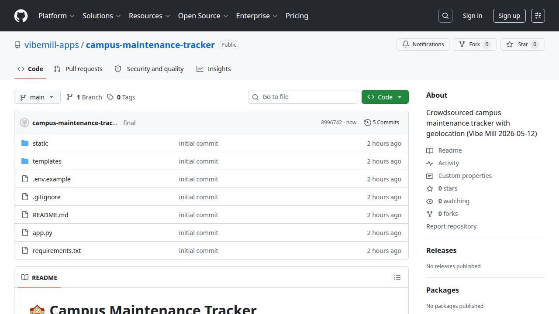The height and width of the screenshot is (314, 559).
Task: Open the requirements.txt file name link
Action: (57, 251)
